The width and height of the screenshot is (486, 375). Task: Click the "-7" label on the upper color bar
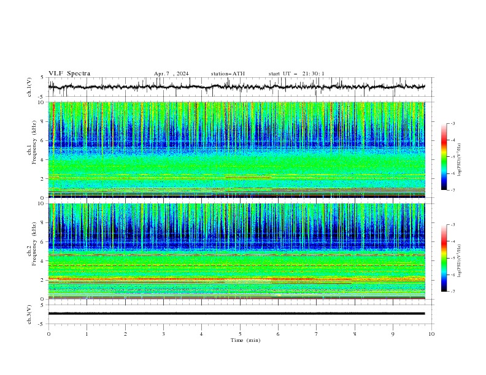click(452, 190)
